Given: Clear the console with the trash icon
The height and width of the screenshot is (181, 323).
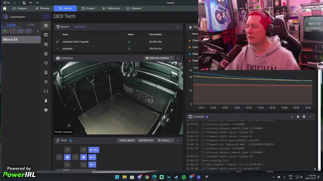Looking at the screenshot, I should [298, 117].
